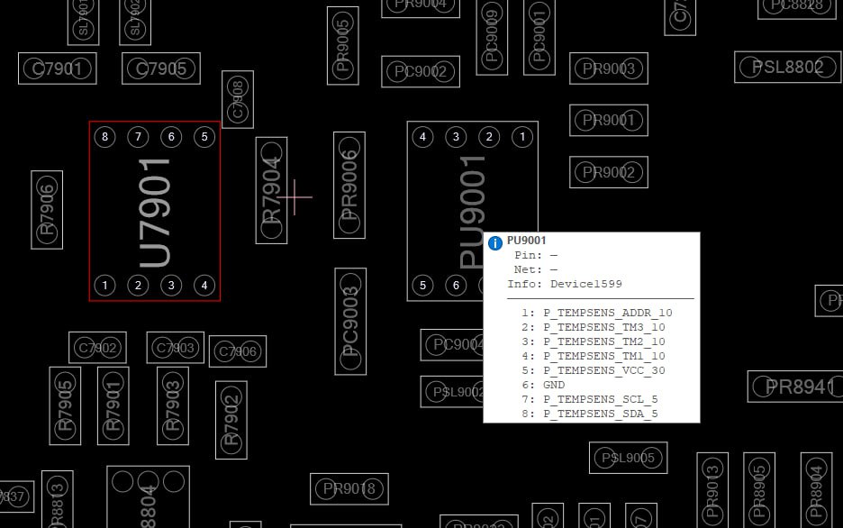Select capacitor C7908
Image resolution: width=843 pixels, height=528 pixels.
(x=238, y=99)
